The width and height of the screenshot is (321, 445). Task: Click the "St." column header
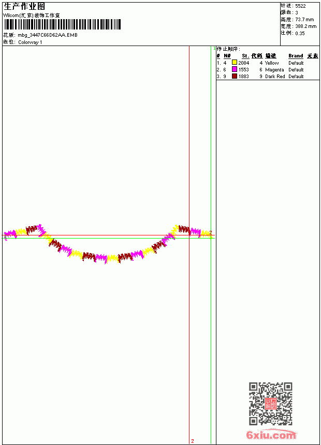pyautogui.click(x=245, y=56)
